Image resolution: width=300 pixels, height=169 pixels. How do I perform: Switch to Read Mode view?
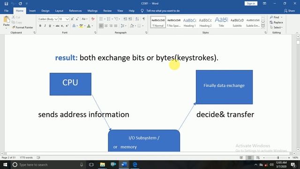coord(241,158)
